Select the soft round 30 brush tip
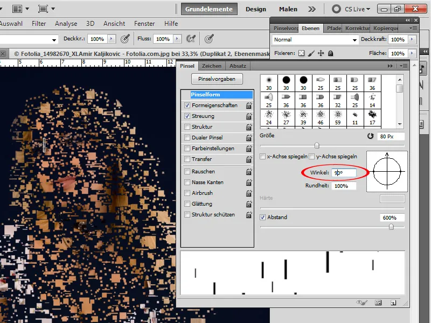The height and width of the screenshot is (323, 431). (x=269, y=83)
